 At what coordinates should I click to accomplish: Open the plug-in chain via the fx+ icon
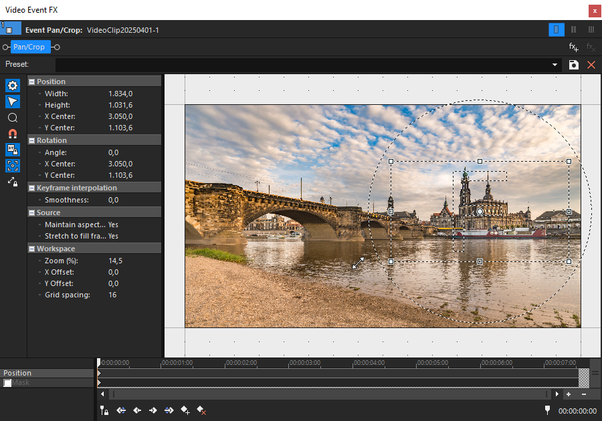tap(573, 47)
